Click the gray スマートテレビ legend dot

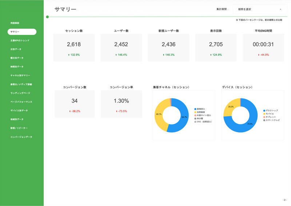pos(264,120)
